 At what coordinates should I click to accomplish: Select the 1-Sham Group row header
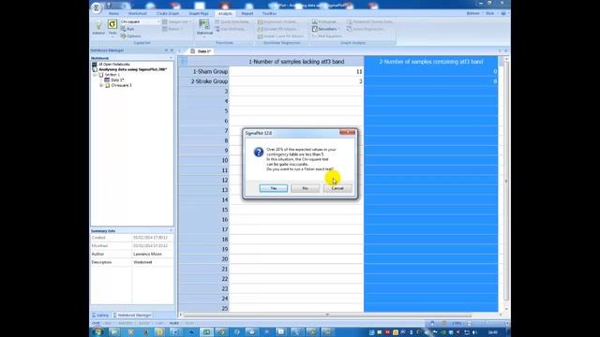point(204,71)
